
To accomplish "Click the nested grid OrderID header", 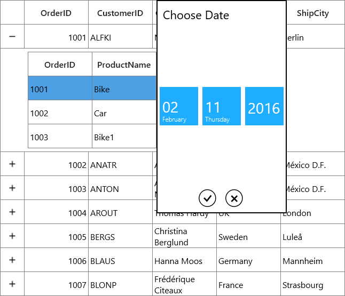I will point(60,64).
